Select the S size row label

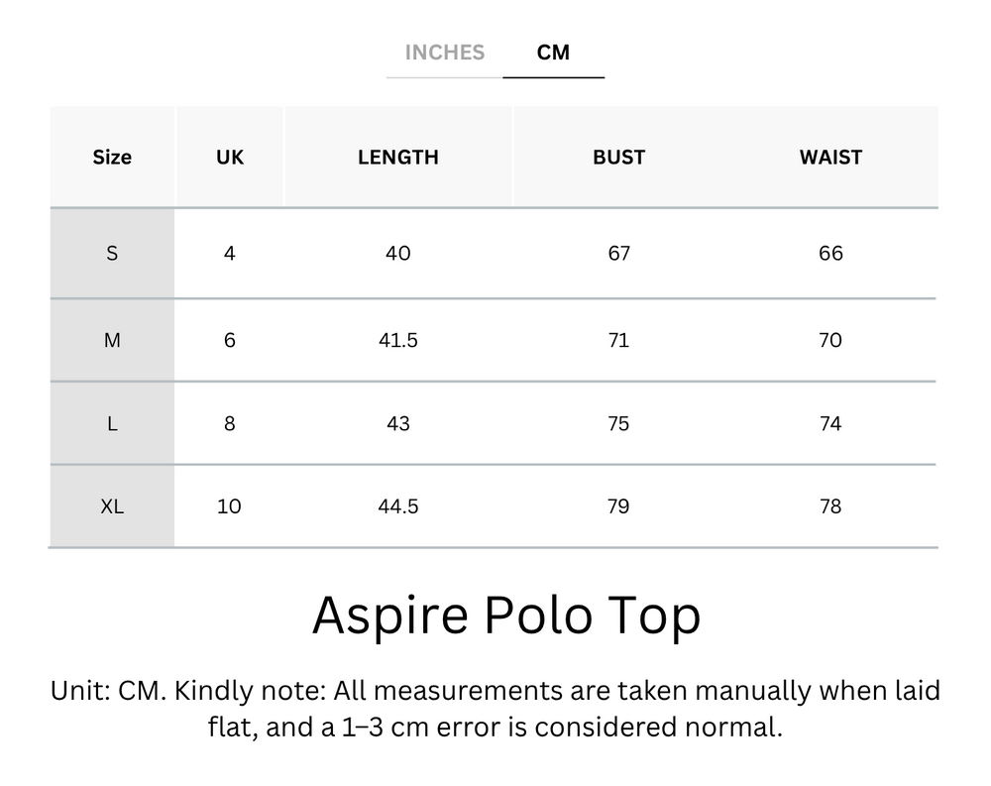(112, 254)
